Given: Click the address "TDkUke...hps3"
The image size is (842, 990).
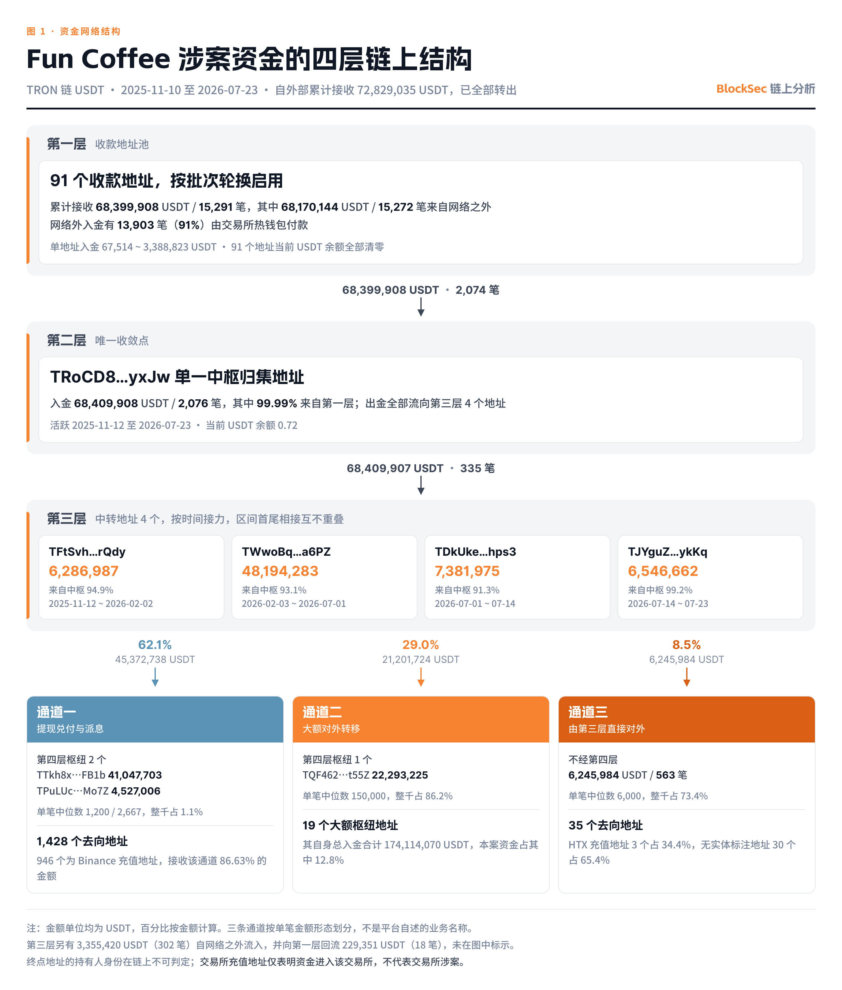Looking at the screenshot, I should [x=475, y=552].
